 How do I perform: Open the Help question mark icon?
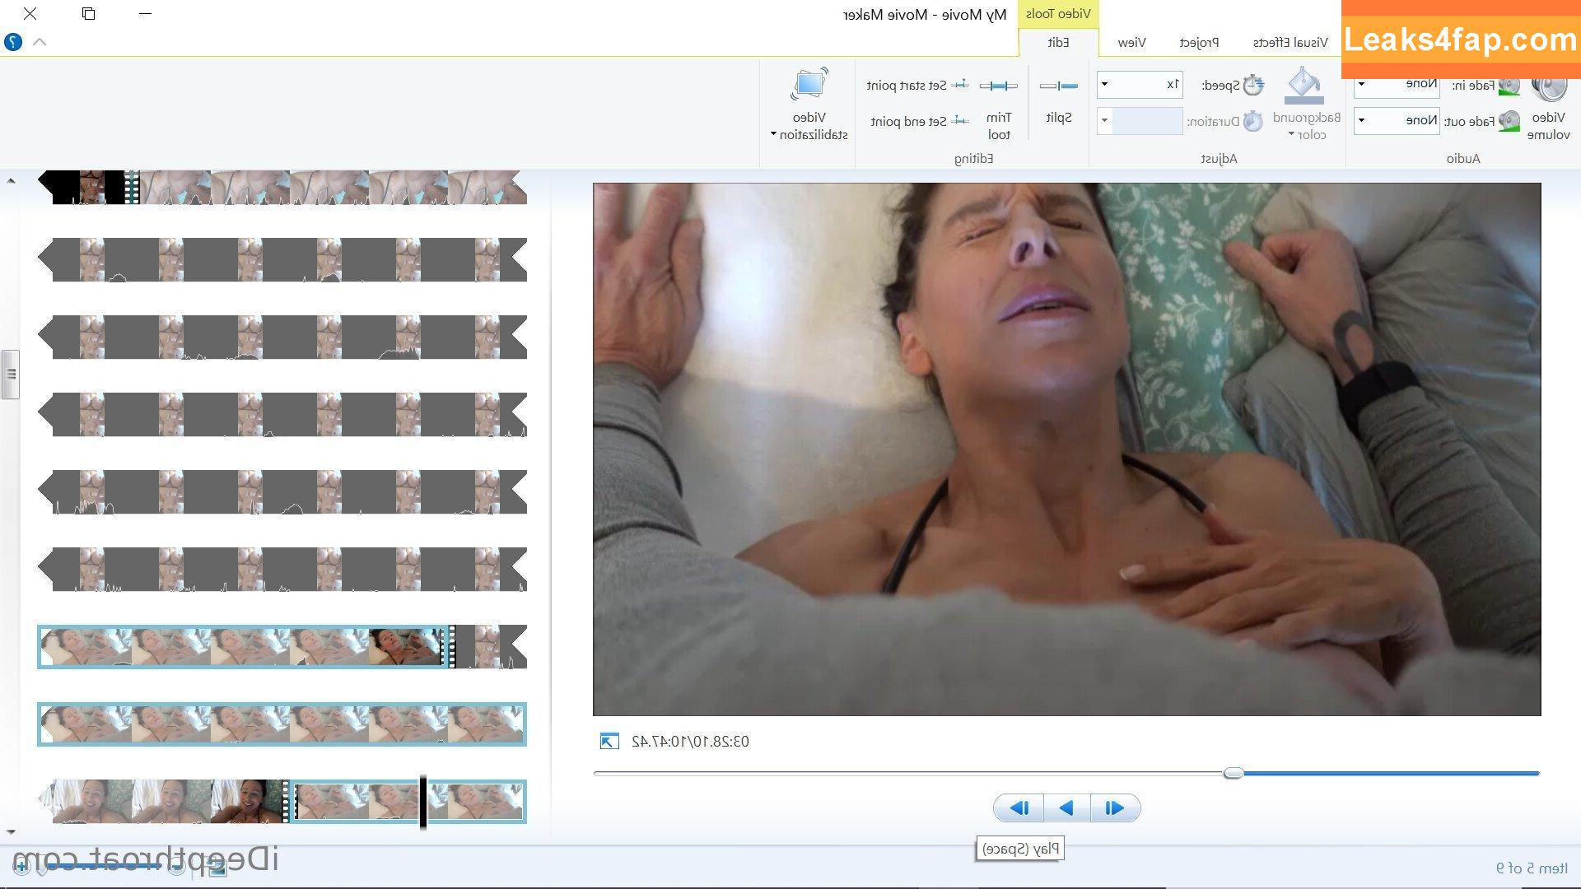point(13,41)
